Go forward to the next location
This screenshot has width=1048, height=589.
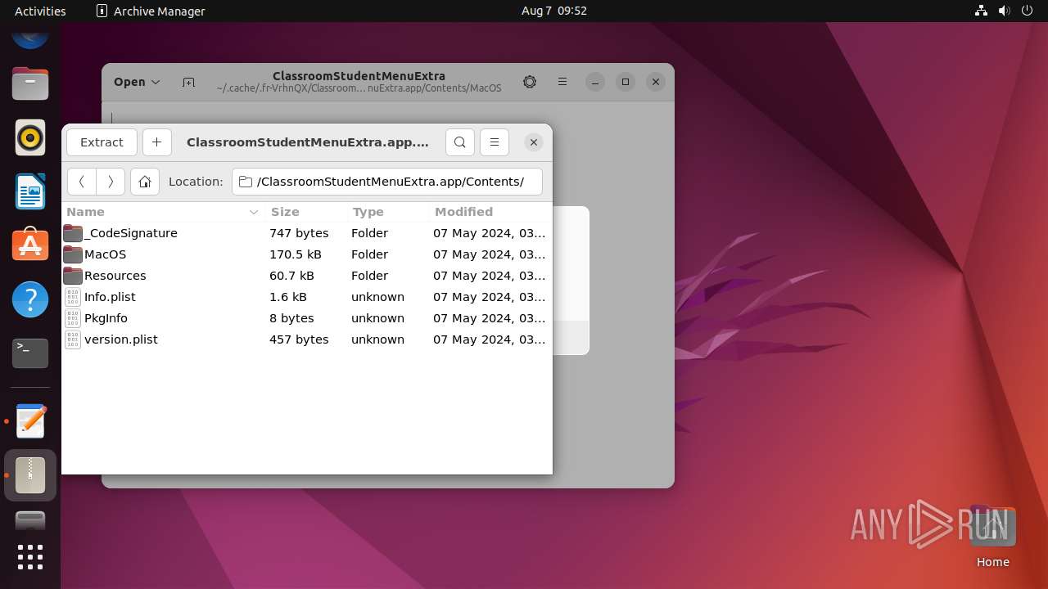pyautogui.click(x=111, y=182)
